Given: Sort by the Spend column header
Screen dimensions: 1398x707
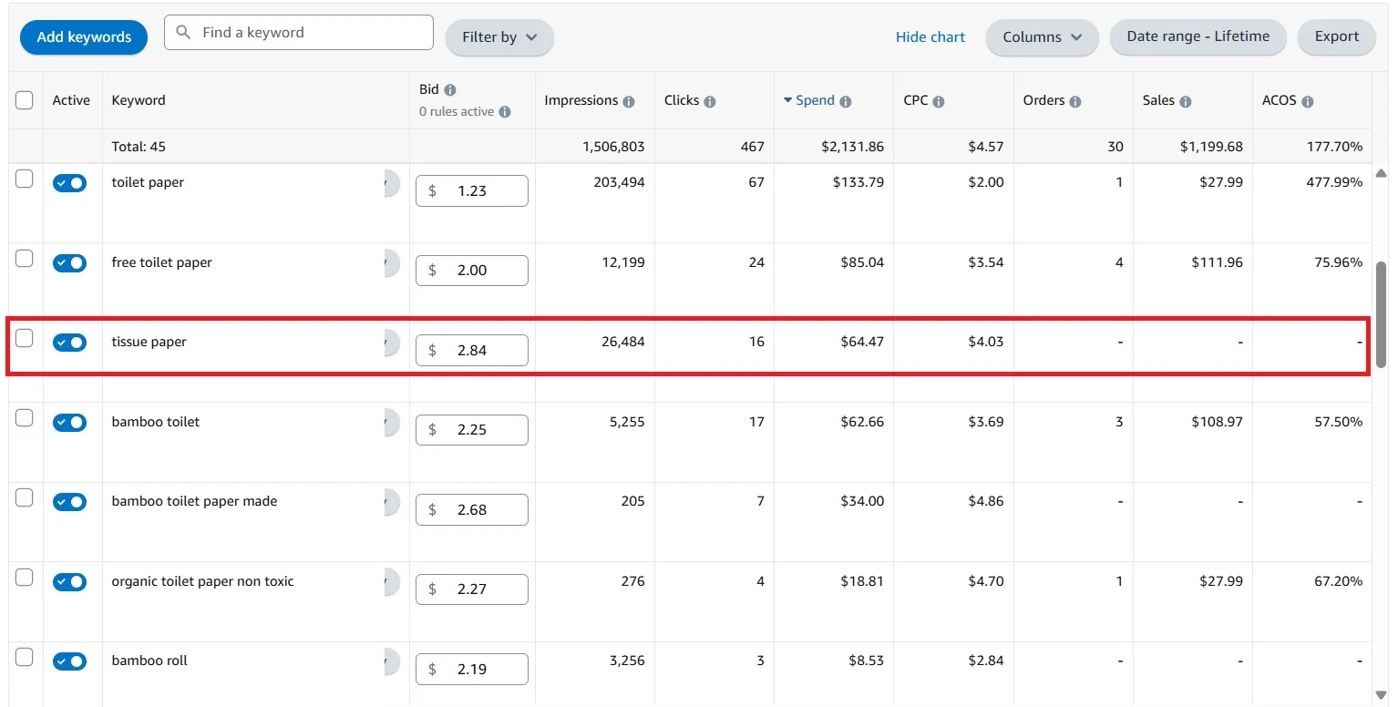Looking at the screenshot, I should (814, 100).
